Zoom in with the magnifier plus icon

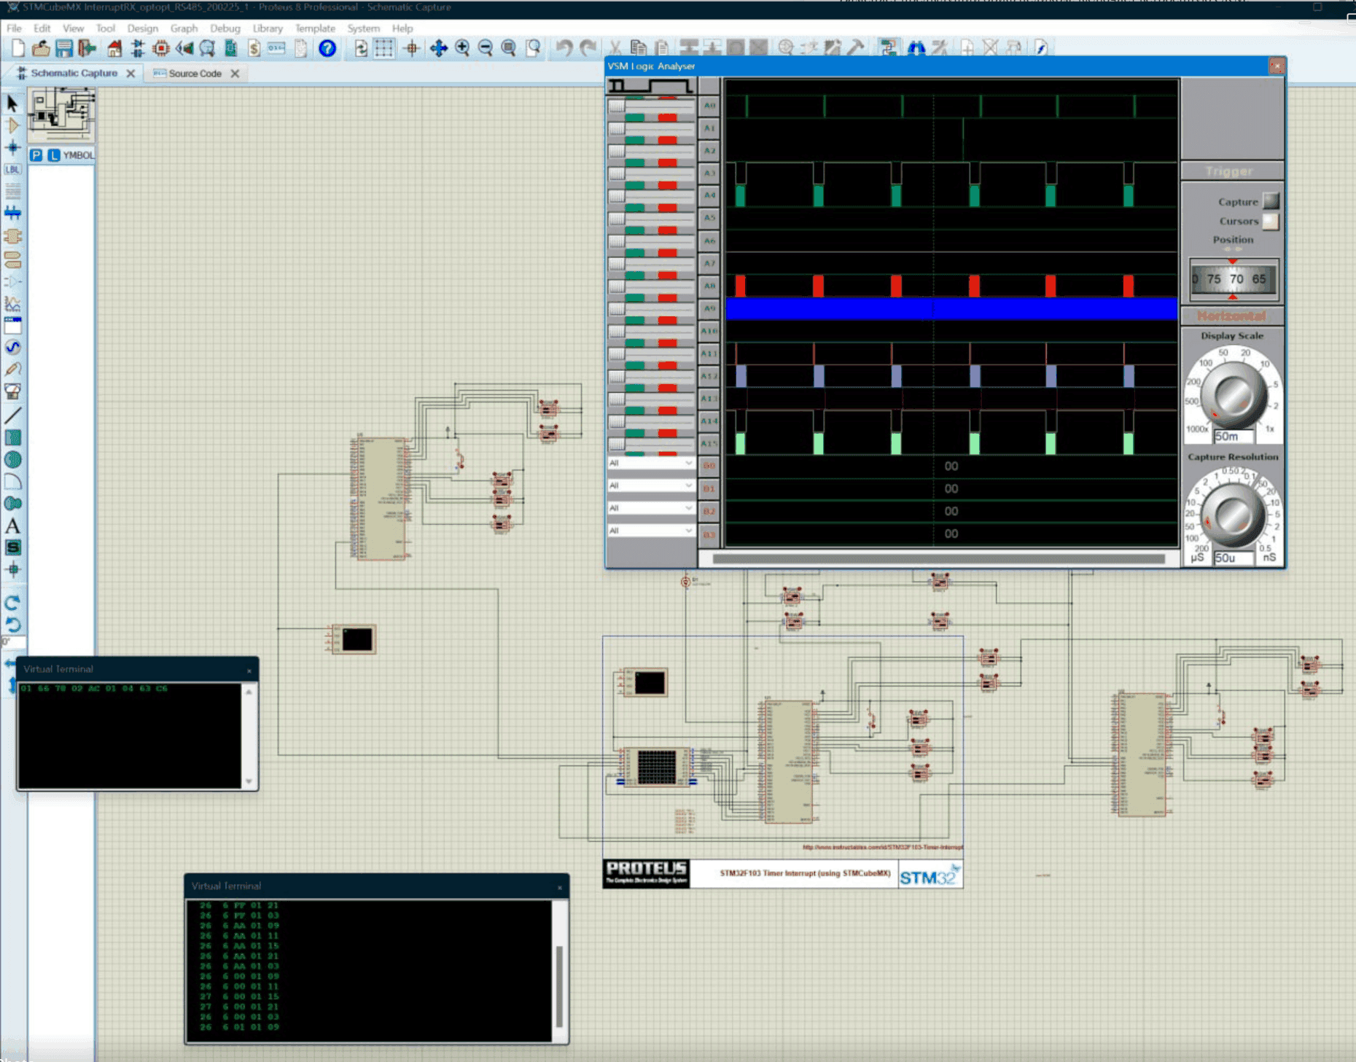click(x=462, y=49)
